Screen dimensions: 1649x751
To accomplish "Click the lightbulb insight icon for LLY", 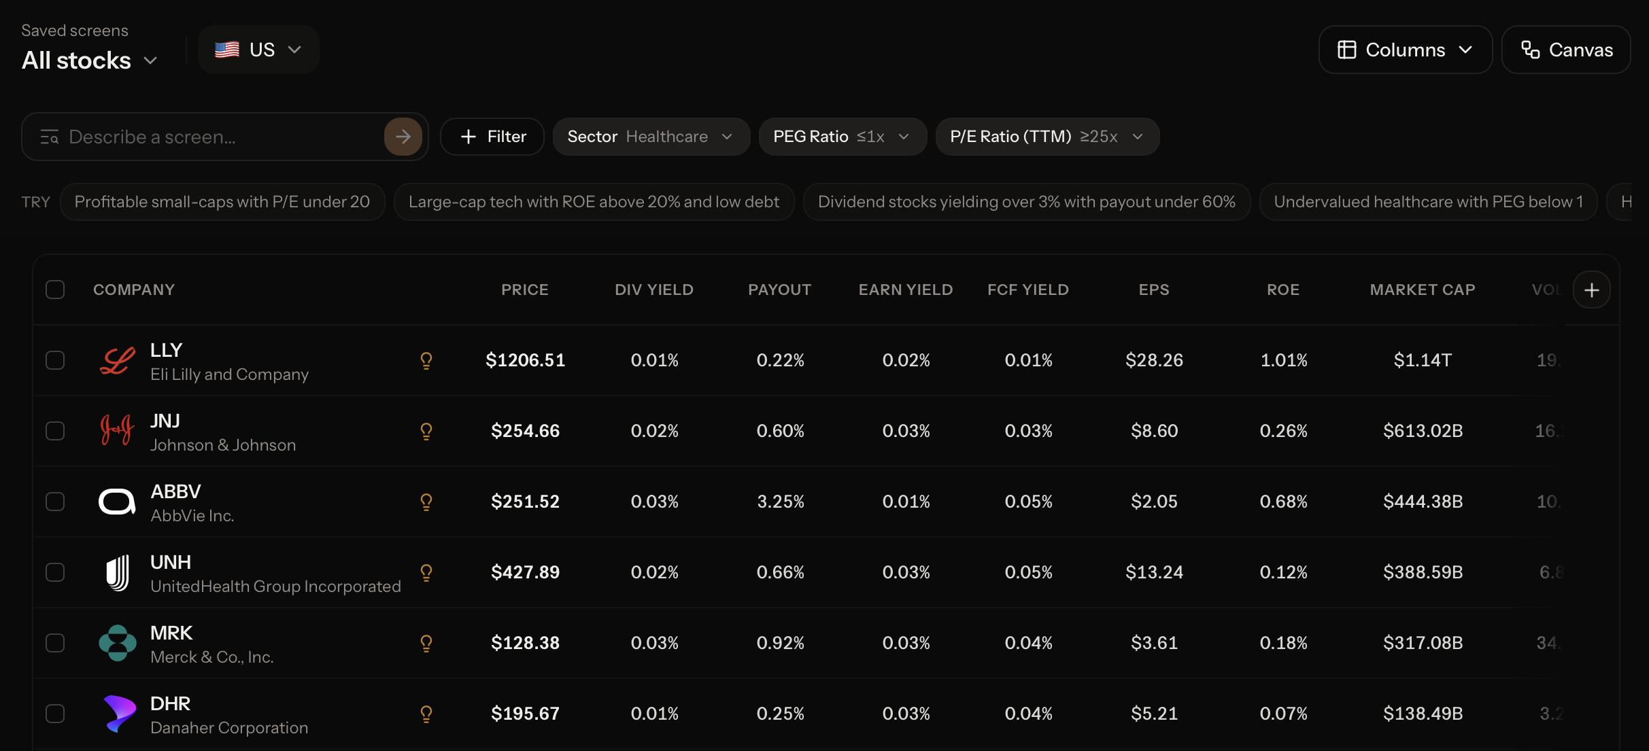I will click(426, 360).
